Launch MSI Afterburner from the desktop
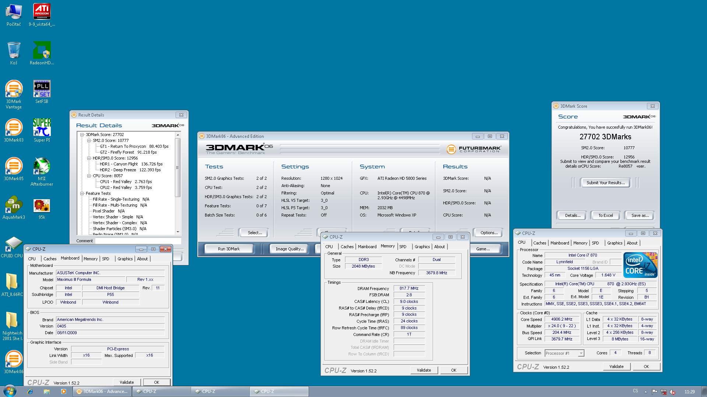Viewport: 707px width, 397px height. click(42, 172)
